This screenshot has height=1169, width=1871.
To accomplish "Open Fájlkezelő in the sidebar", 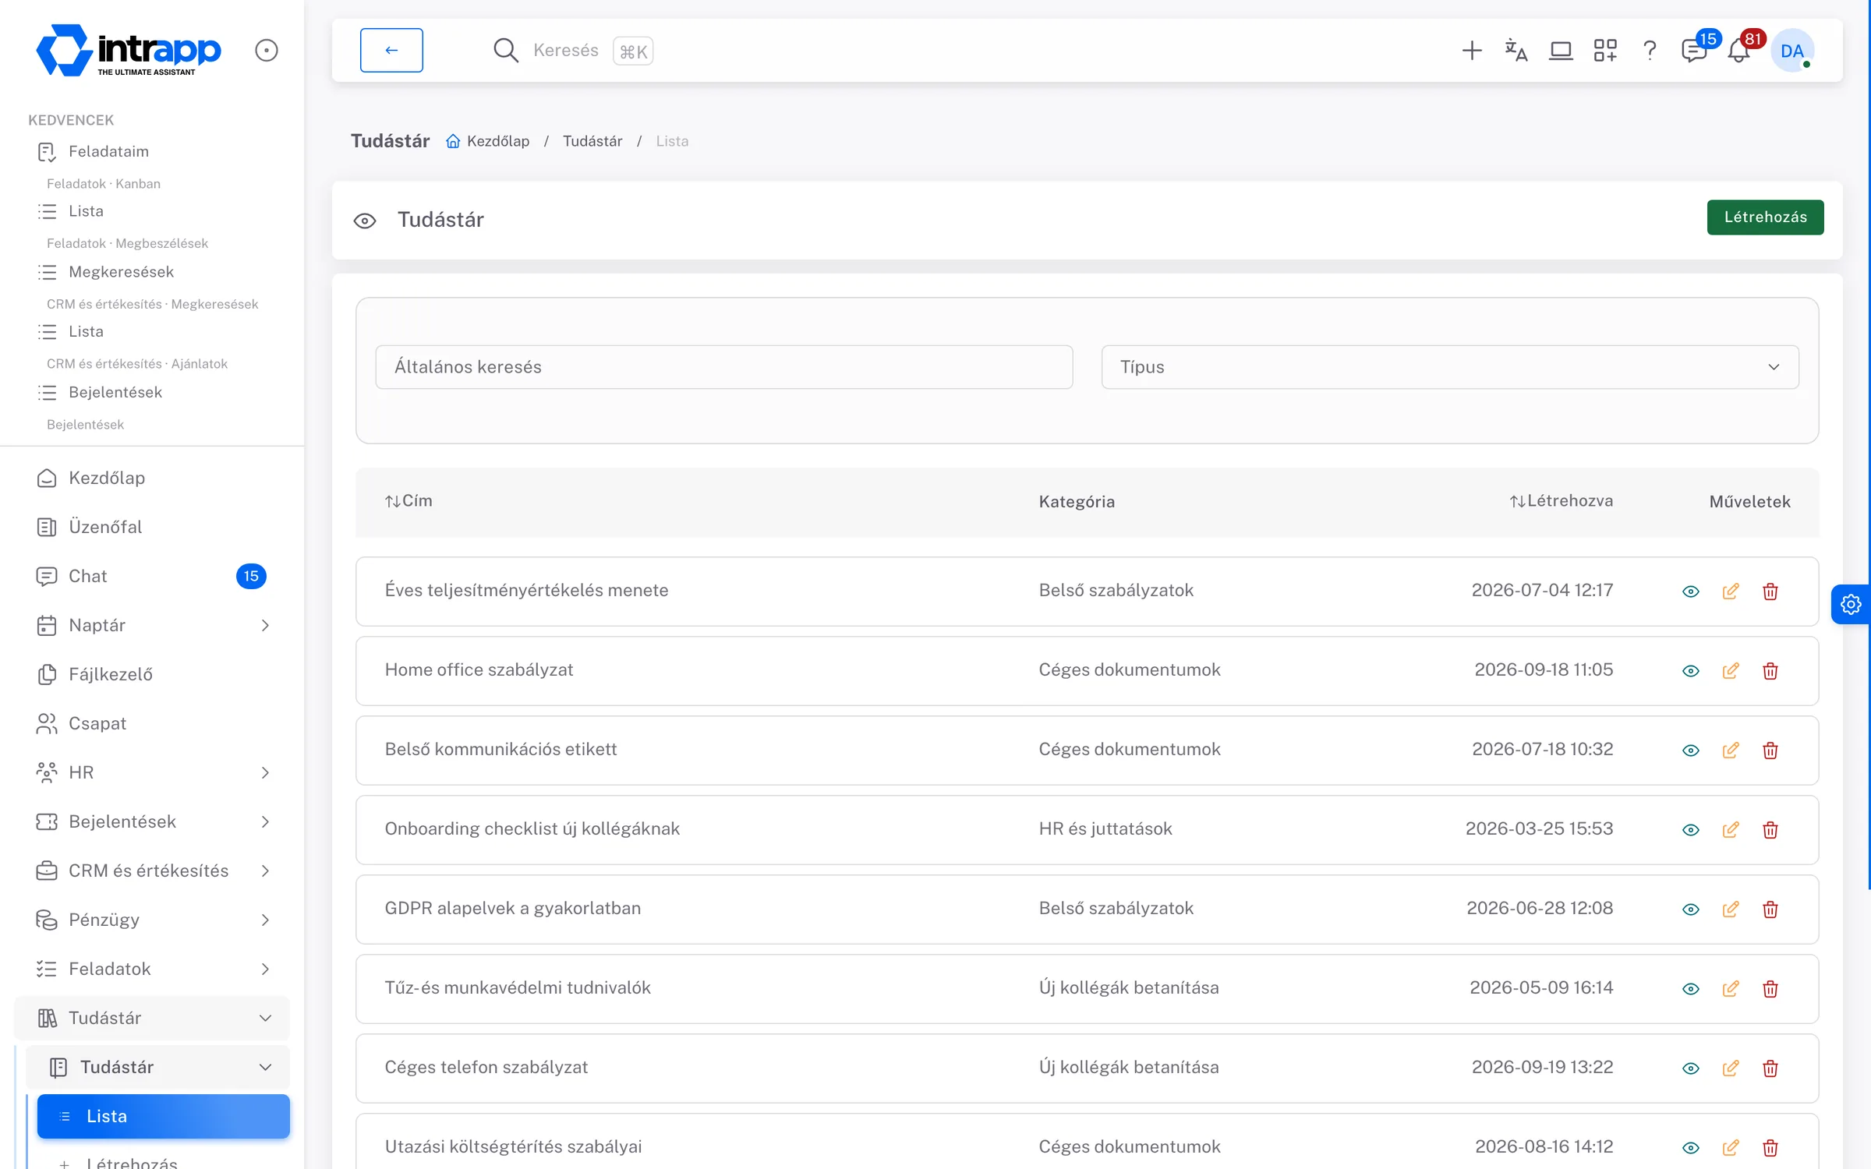I will click(x=152, y=674).
